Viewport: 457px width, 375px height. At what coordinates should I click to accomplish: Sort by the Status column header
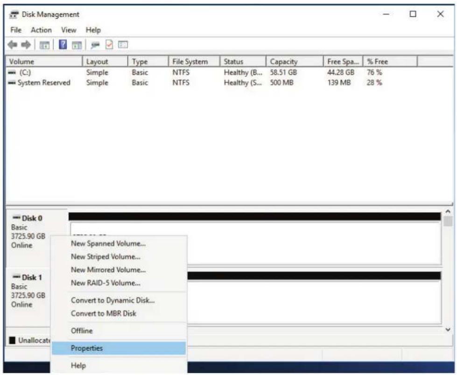[x=243, y=62]
